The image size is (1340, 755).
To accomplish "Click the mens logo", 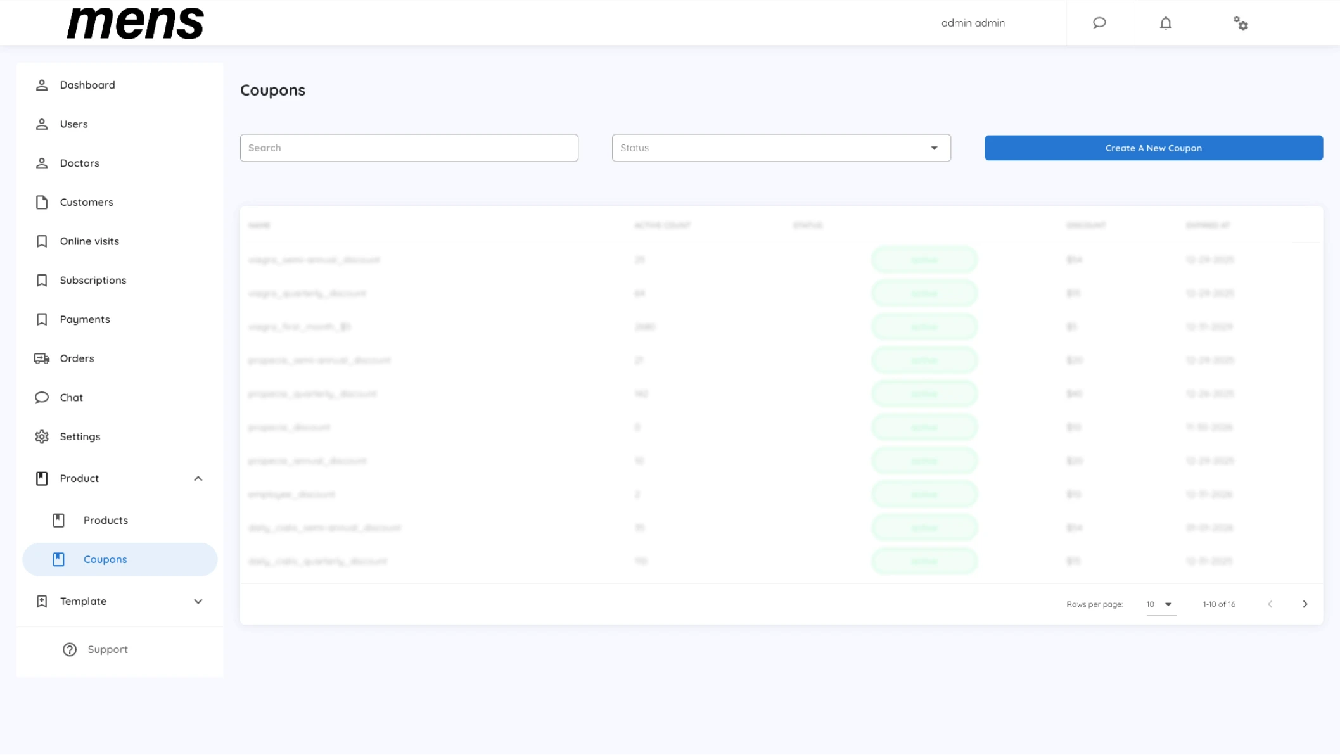I will click(136, 23).
